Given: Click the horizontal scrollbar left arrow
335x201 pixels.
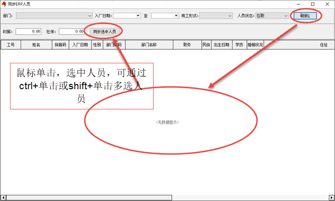Looking at the screenshot, I should (3, 198).
